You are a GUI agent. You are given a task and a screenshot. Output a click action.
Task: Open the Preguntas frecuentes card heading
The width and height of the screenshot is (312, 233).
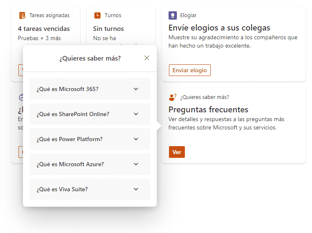coord(208,109)
